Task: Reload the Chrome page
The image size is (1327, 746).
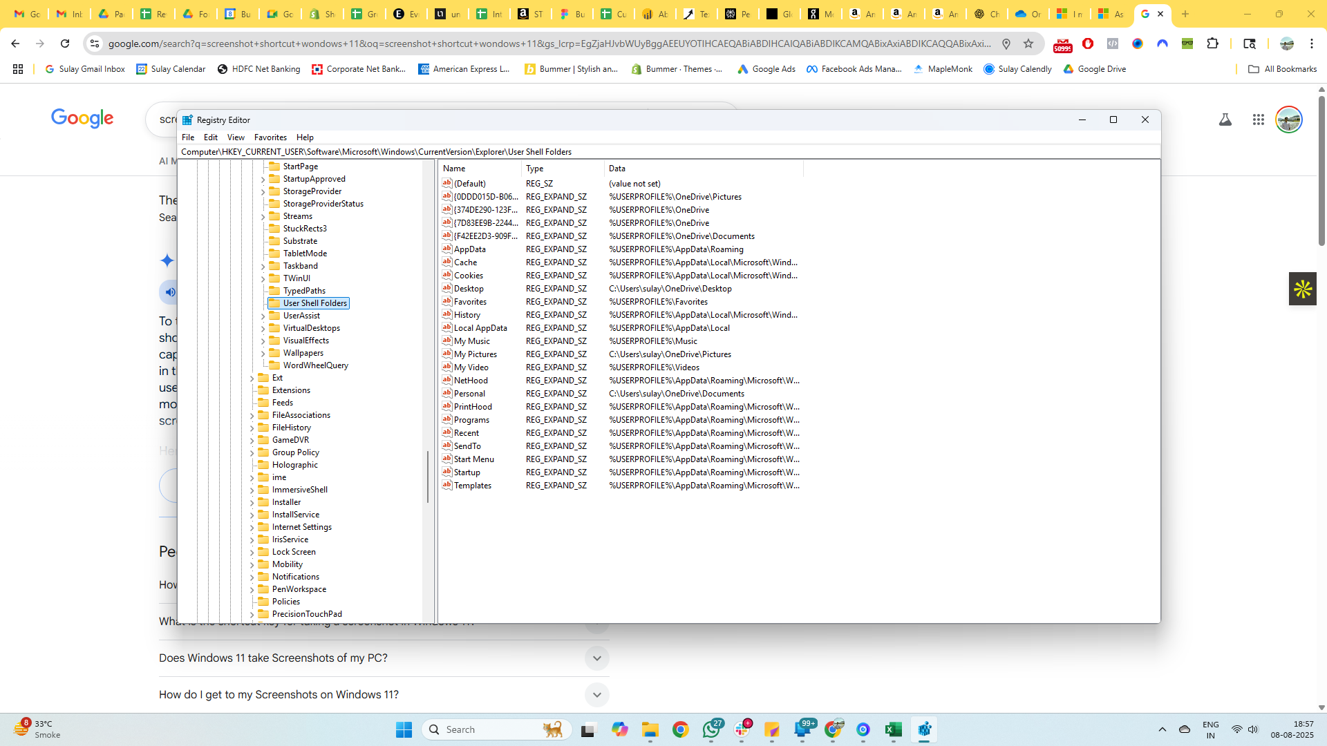Action: click(65, 44)
